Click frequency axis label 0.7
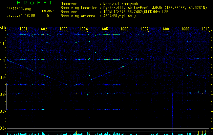The width and height of the screenshot is (213, 135). coord(3,111)
